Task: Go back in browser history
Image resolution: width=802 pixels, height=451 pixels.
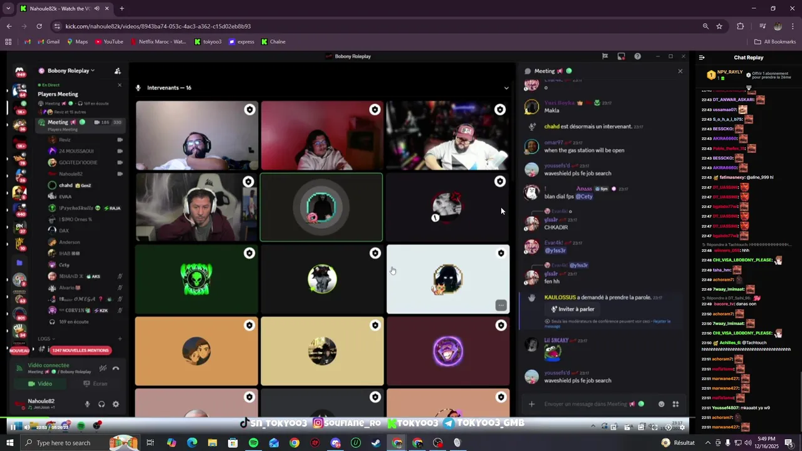Action: tap(9, 26)
